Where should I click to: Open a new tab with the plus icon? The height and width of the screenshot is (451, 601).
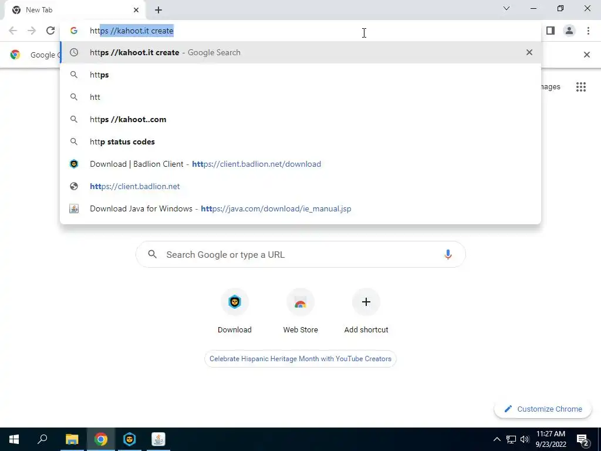[158, 10]
